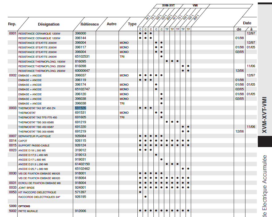Select reference number 912006
Image resolution: width=272 pixels, height=217 pixels.
[81, 211]
